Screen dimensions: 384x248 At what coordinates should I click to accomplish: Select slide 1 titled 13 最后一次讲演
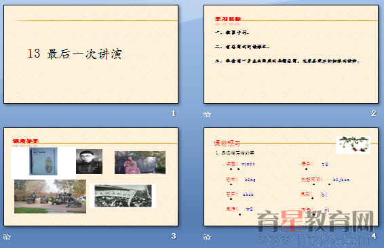tap(91, 54)
